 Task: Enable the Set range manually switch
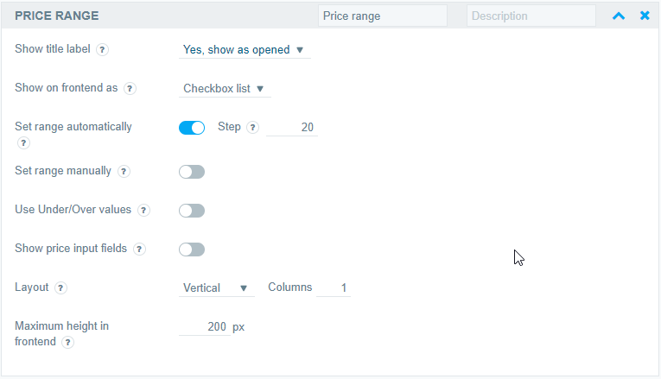(192, 172)
